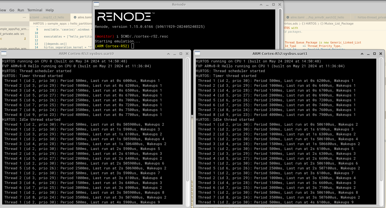Click the HiRTOS breadcrumb in the left editor
Viewport: 386px width, 208px height.
tap(38, 24)
